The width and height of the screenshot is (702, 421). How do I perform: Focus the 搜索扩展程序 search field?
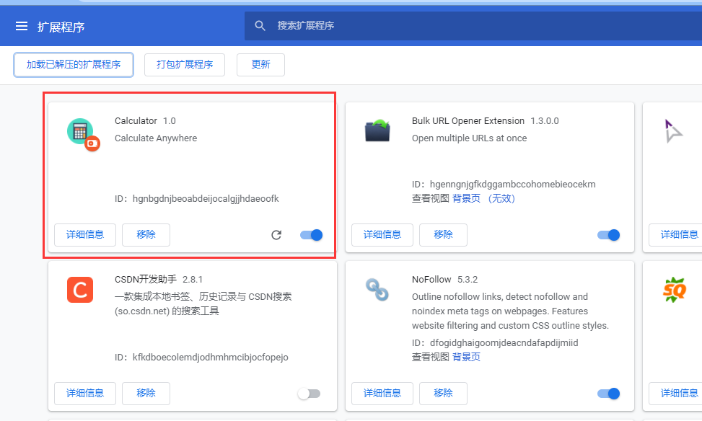click(x=473, y=25)
